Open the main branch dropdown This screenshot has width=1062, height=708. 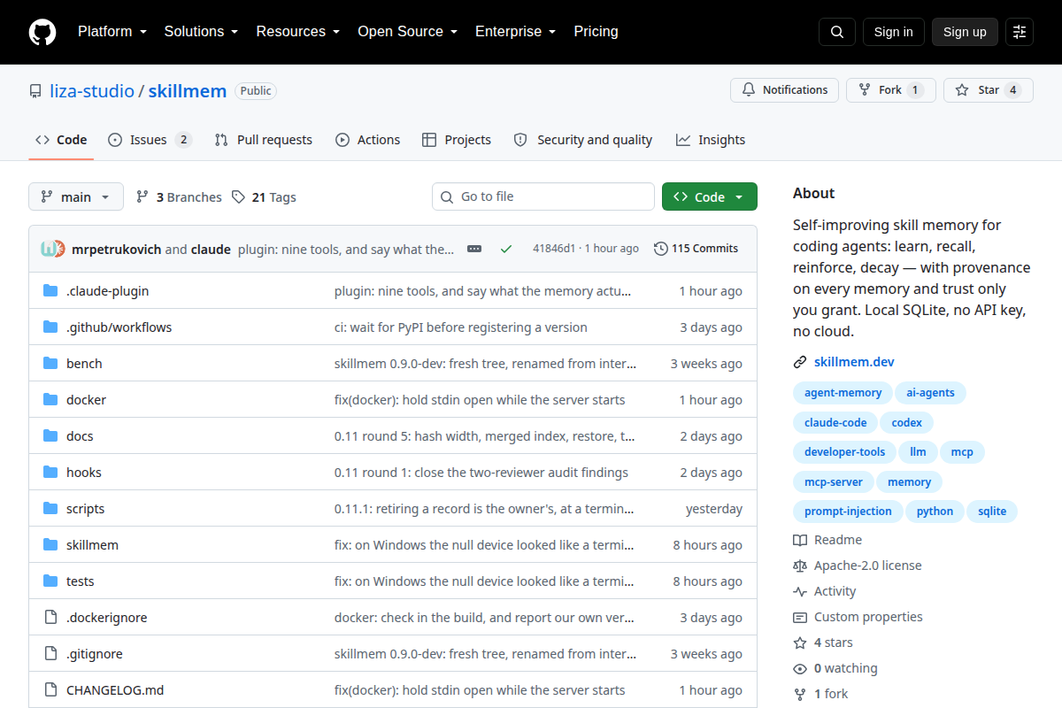coord(76,196)
